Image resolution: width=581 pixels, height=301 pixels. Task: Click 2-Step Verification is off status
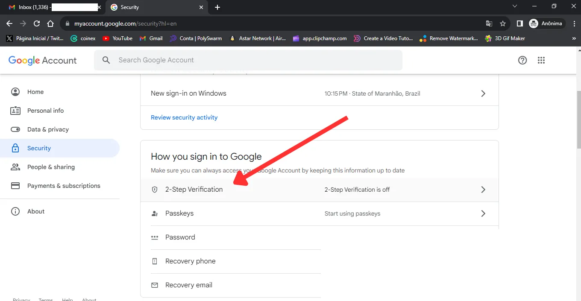pyautogui.click(x=357, y=190)
